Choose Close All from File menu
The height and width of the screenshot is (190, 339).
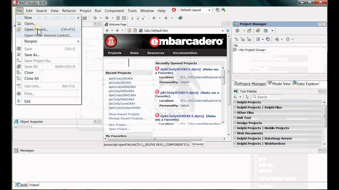(x=48, y=78)
